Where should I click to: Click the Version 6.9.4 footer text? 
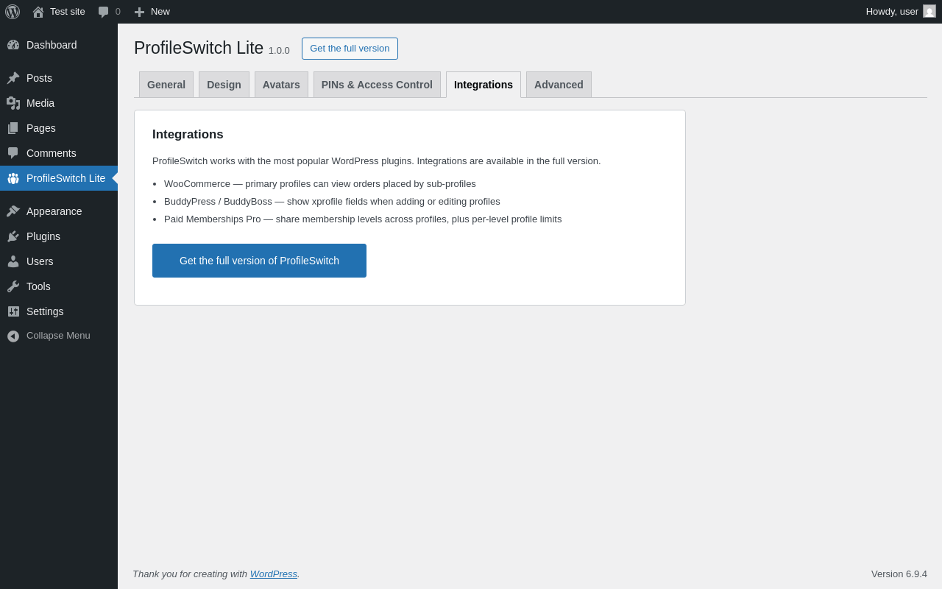point(899,574)
